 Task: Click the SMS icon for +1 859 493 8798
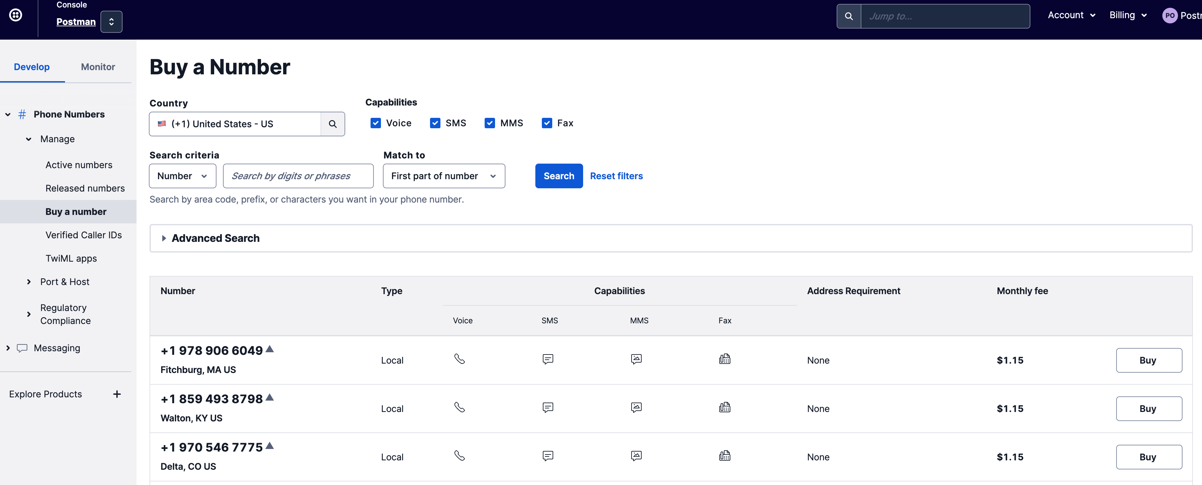click(x=548, y=408)
